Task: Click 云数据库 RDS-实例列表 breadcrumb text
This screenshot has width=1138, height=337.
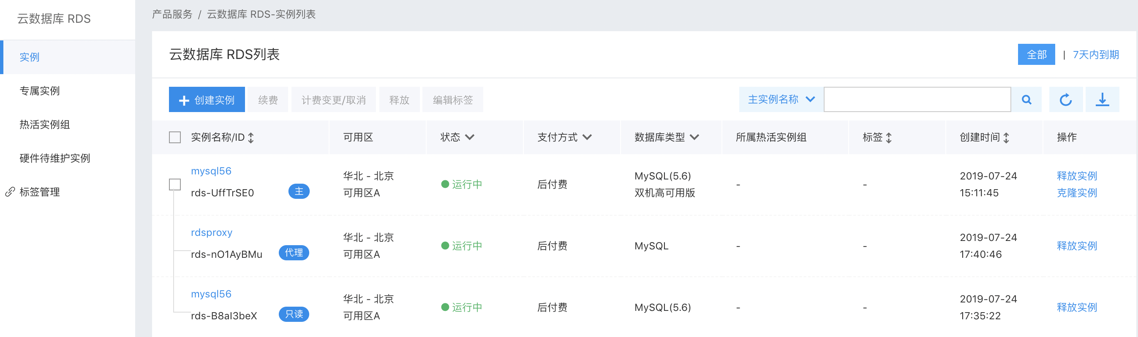Action: pos(261,15)
